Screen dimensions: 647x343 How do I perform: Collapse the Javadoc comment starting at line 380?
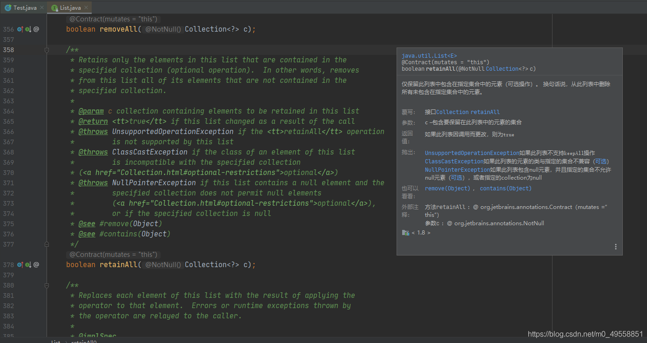coord(47,285)
